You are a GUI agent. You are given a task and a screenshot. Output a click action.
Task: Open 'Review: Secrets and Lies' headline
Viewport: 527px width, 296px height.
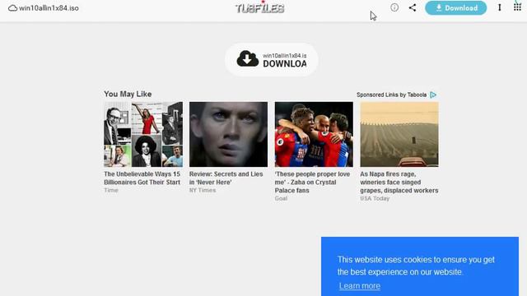[226, 178]
